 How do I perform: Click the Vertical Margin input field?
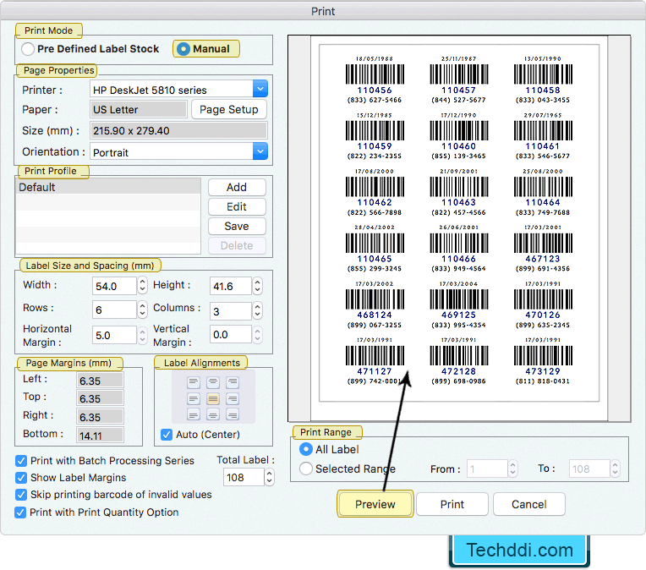(230, 334)
